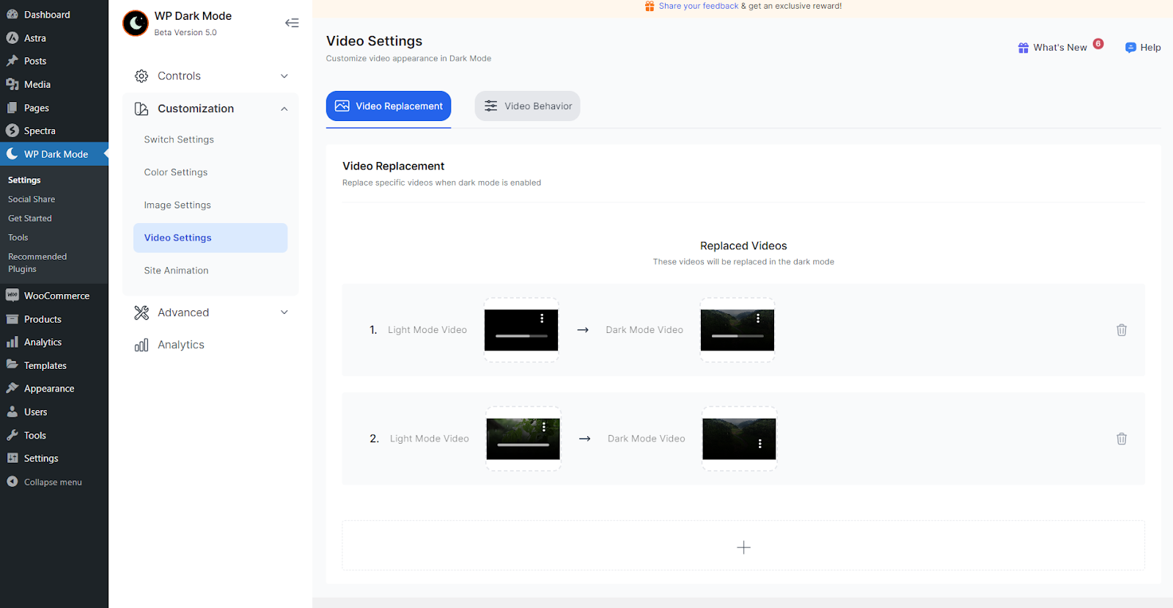Open options menu on row 2 light mode video

pyautogui.click(x=544, y=427)
